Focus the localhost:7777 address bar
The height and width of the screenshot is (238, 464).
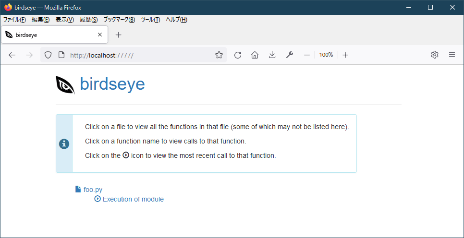tap(133, 55)
